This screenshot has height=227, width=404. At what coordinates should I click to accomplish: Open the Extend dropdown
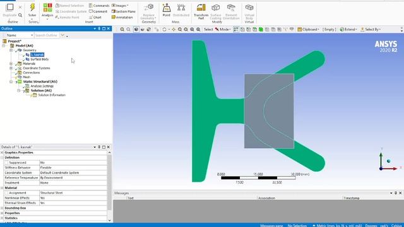point(348,30)
